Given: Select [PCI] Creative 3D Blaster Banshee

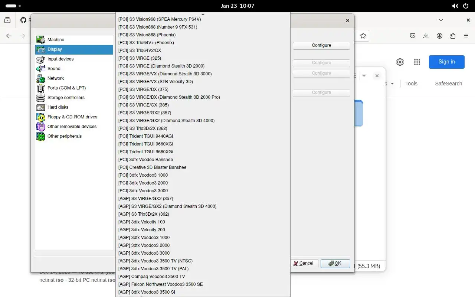Looking at the screenshot, I should 203,167.
